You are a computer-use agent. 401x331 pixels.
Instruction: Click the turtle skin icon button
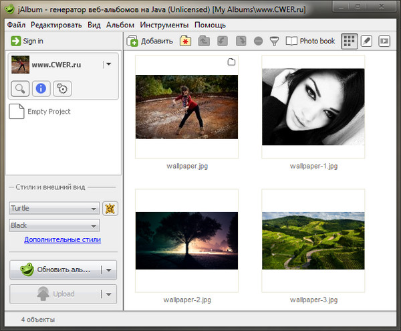[x=110, y=208]
